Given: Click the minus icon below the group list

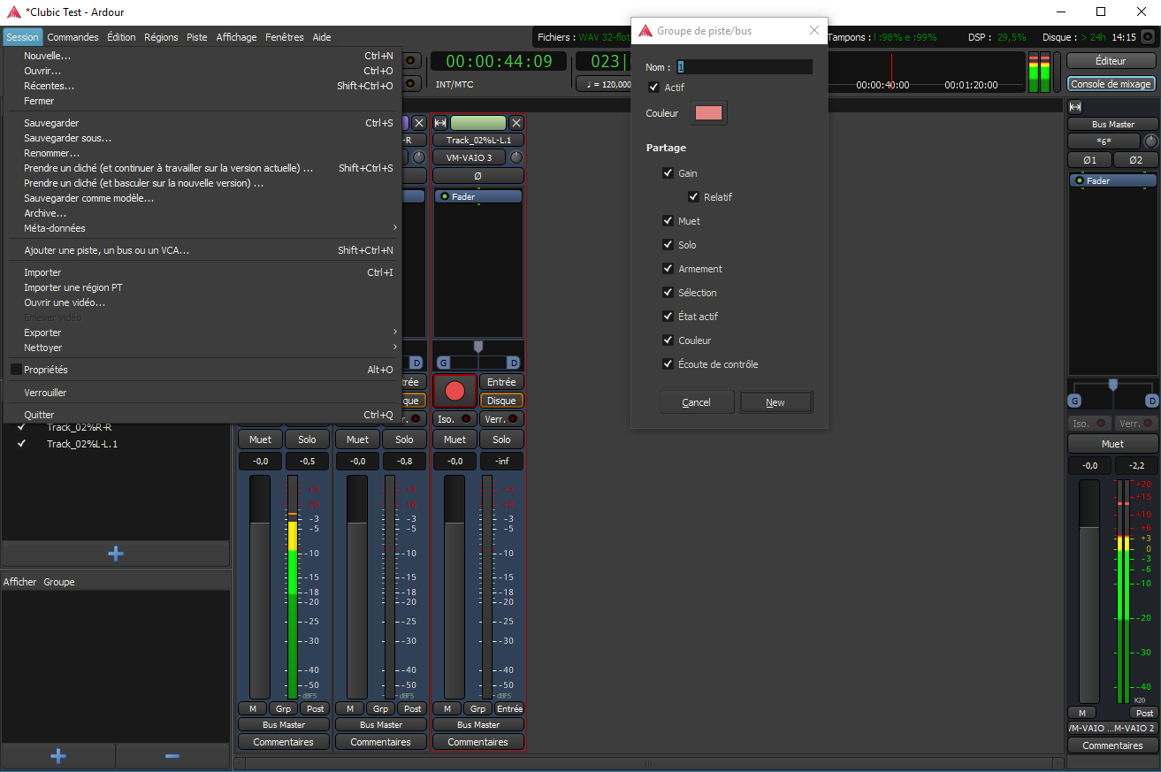Looking at the screenshot, I should pyautogui.click(x=172, y=756).
